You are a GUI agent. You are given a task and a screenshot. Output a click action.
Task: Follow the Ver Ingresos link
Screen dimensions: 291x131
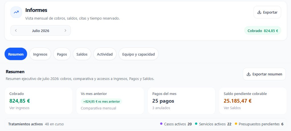pyautogui.click(x=19, y=108)
